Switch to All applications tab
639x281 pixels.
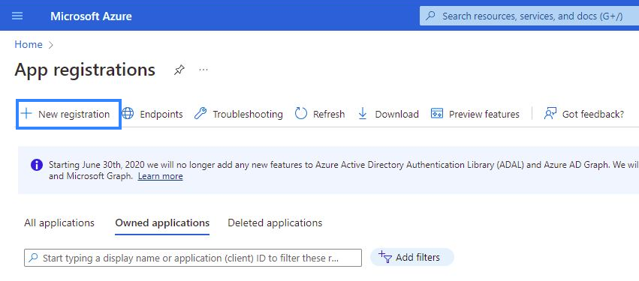pos(59,223)
